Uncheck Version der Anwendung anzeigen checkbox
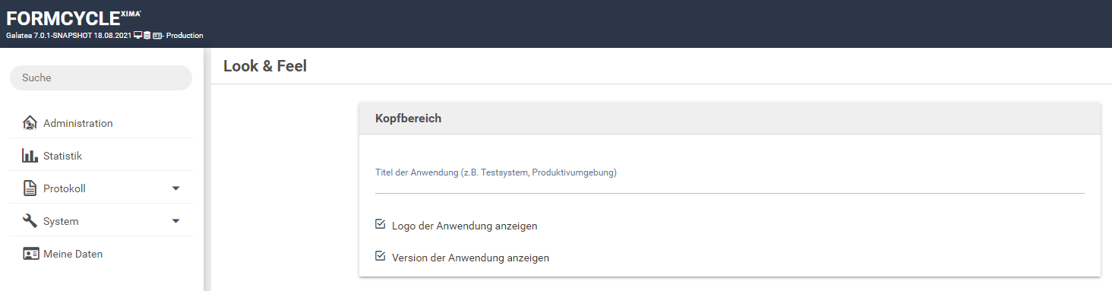The height and width of the screenshot is (291, 1112). pyautogui.click(x=381, y=257)
